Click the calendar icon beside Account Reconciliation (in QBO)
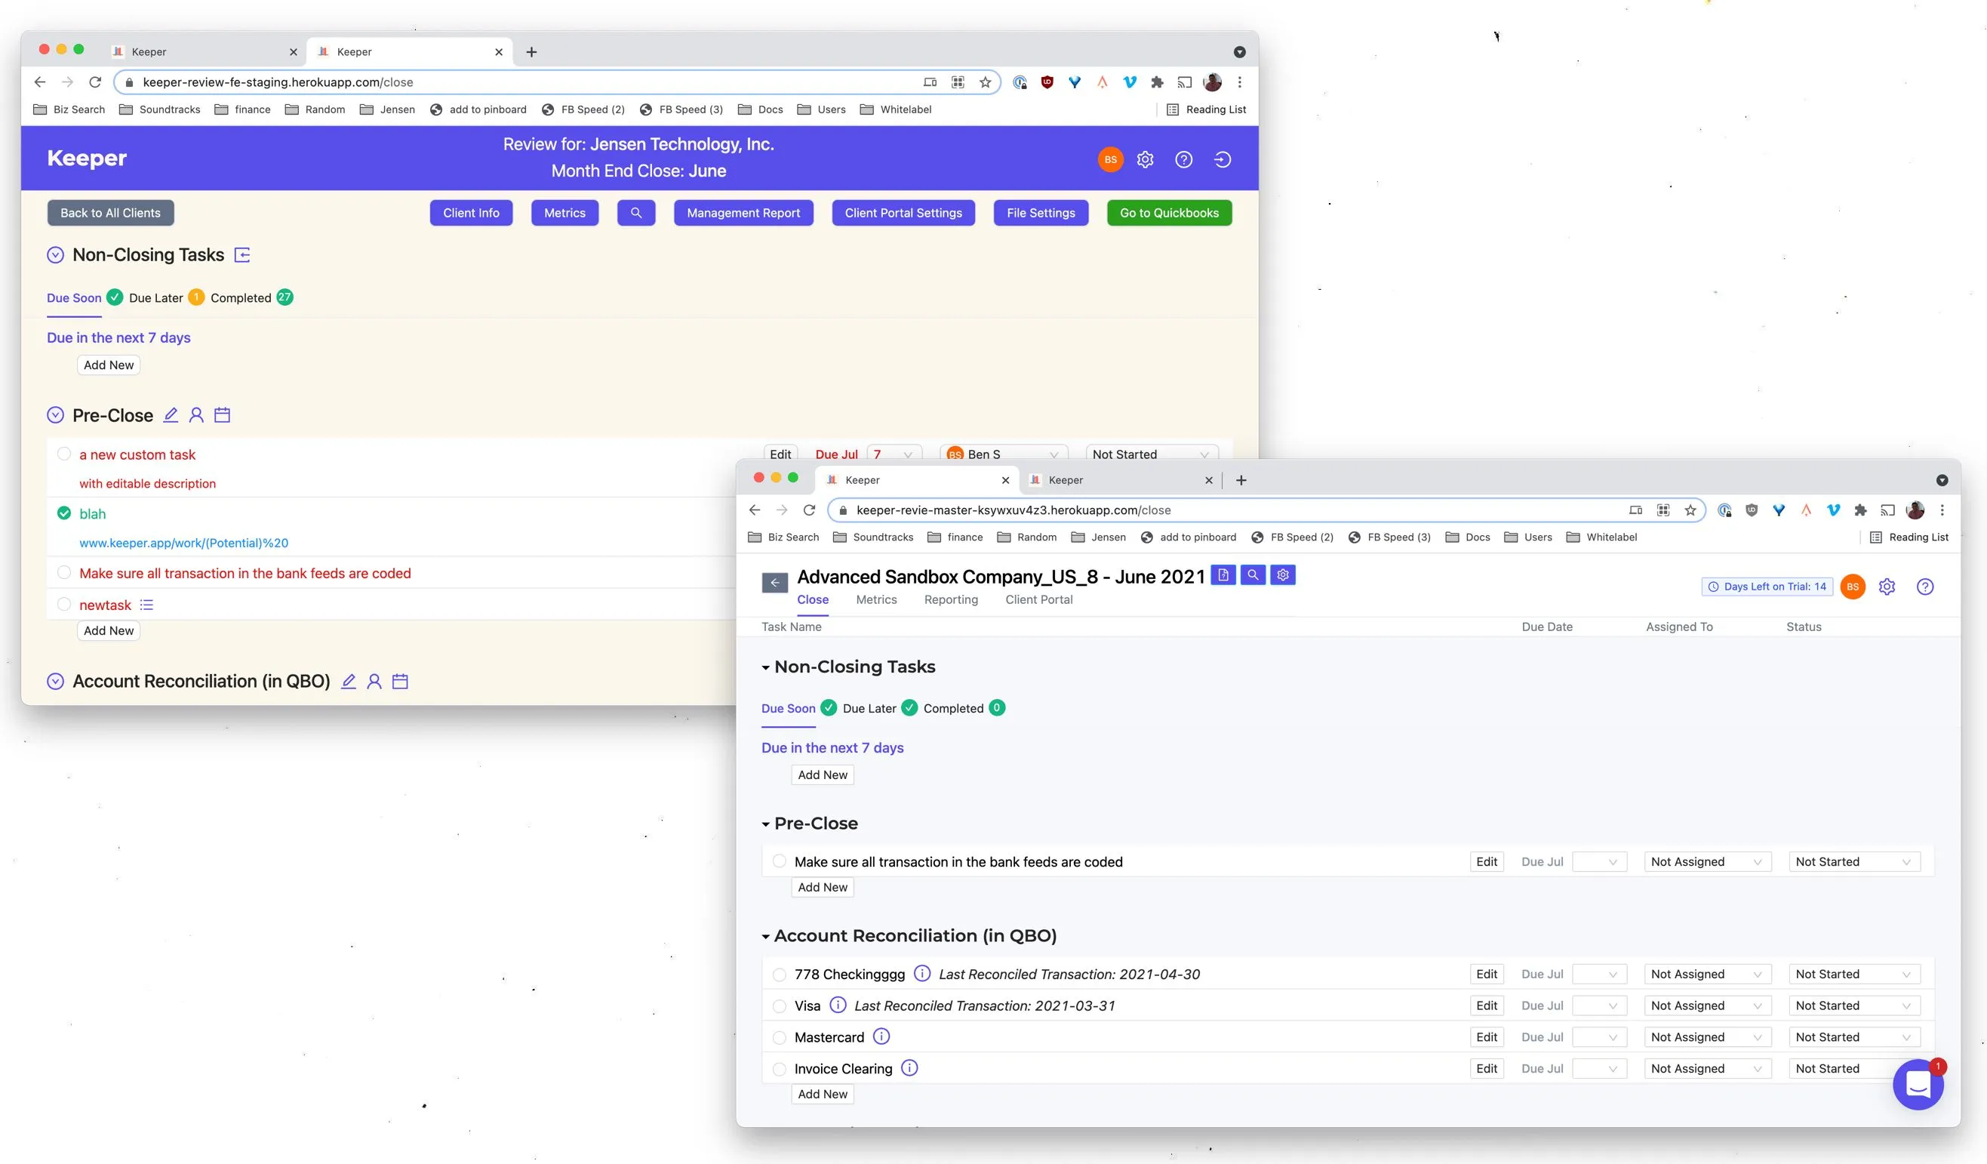 click(400, 682)
